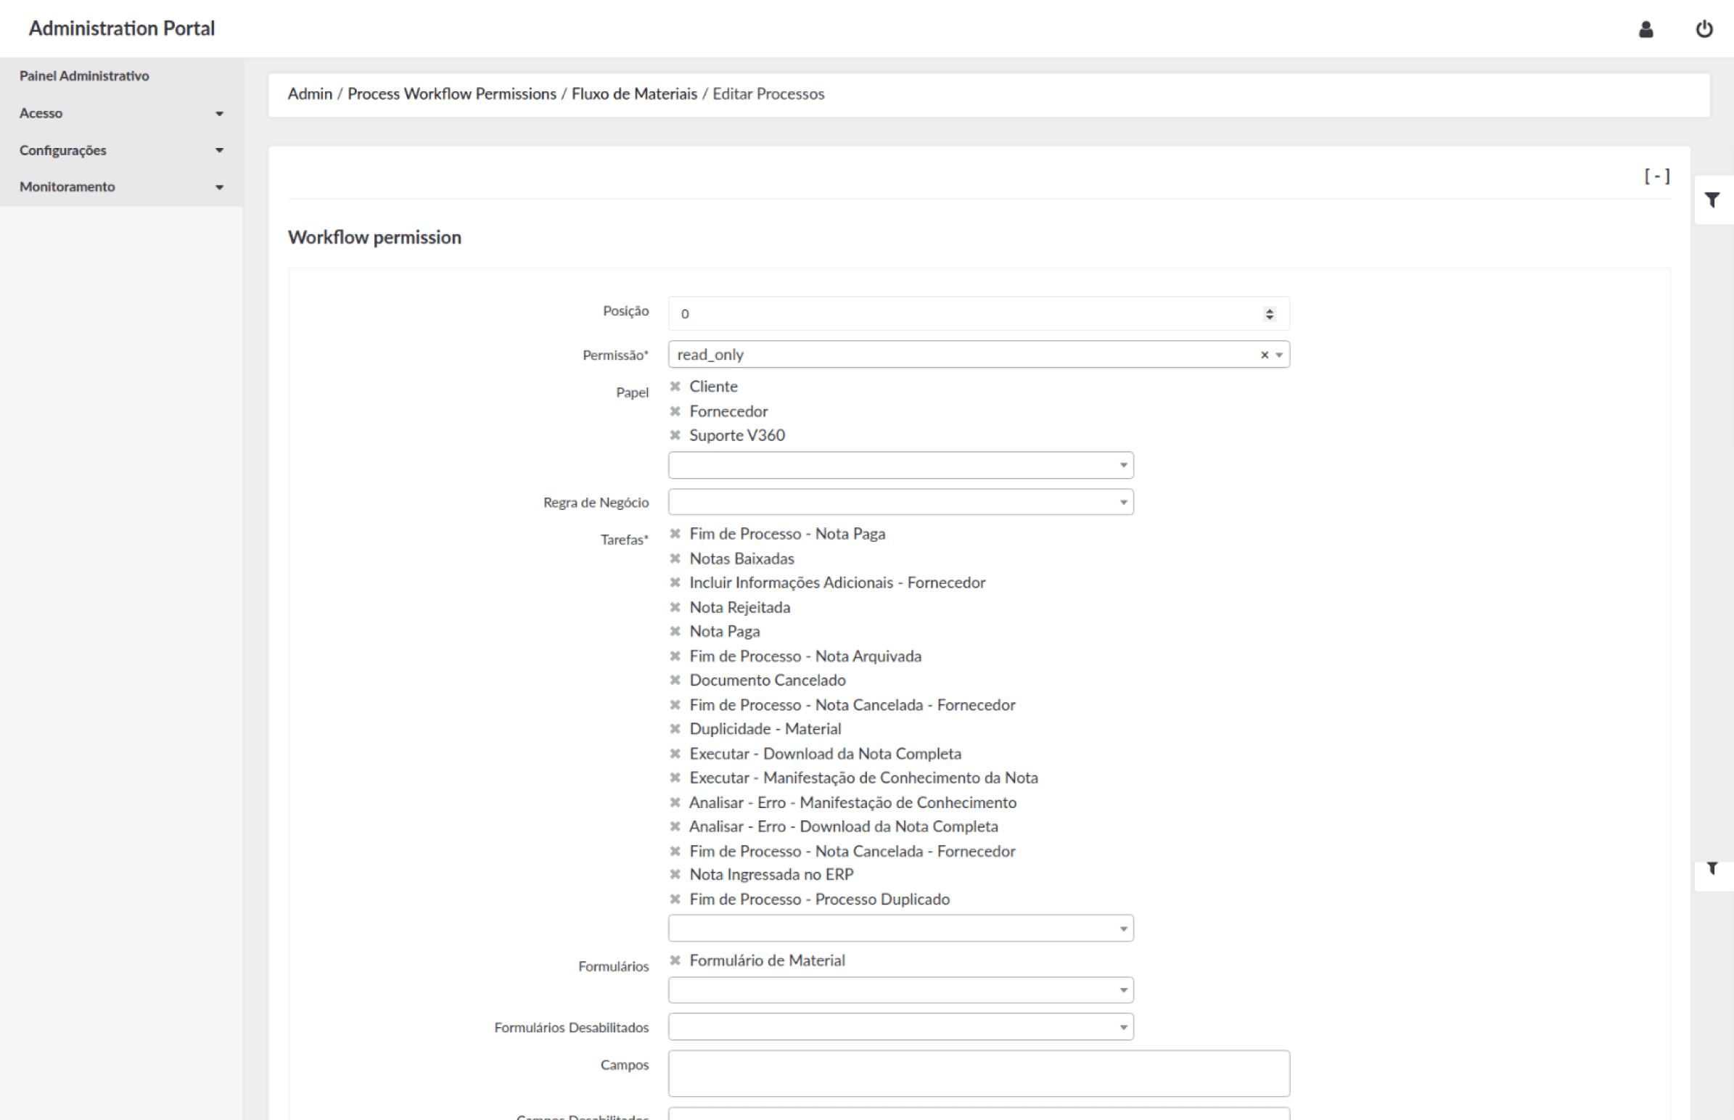Remove the Suporte V360 role tag

pos(675,435)
